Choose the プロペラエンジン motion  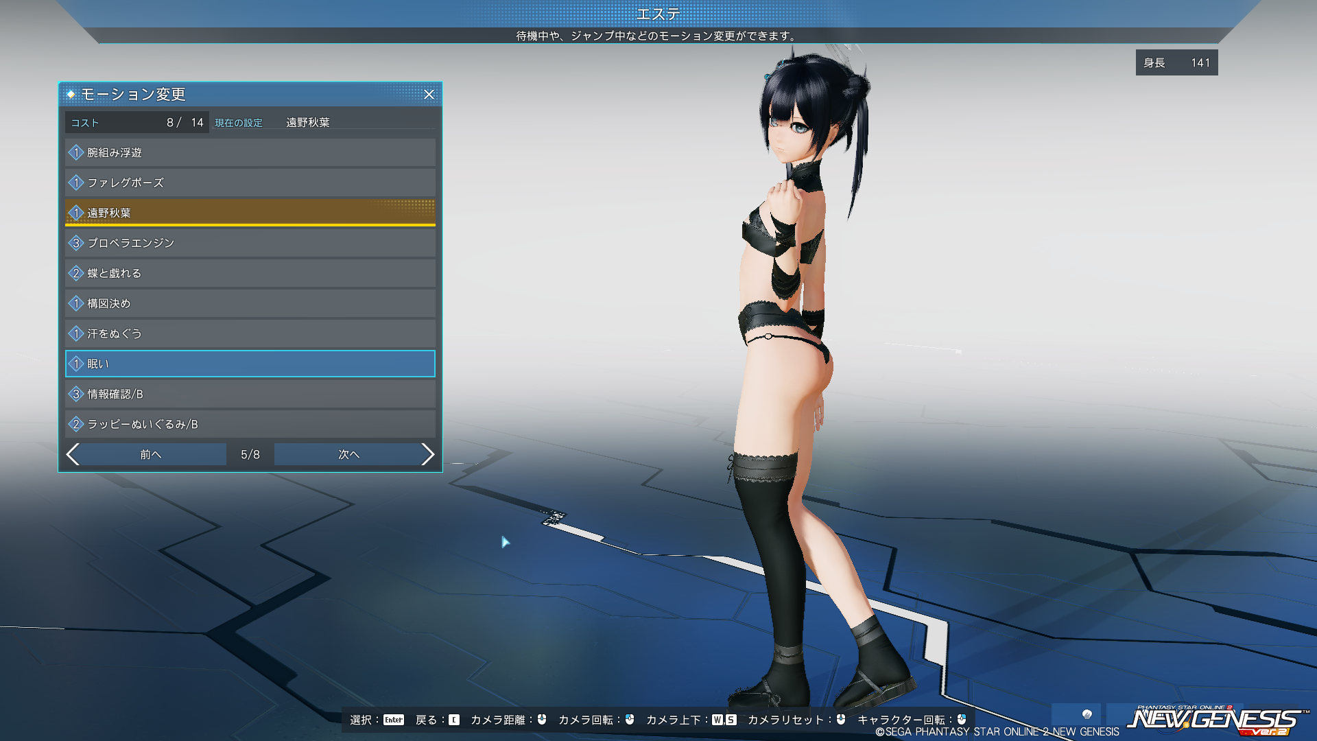click(x=250, y=243)
